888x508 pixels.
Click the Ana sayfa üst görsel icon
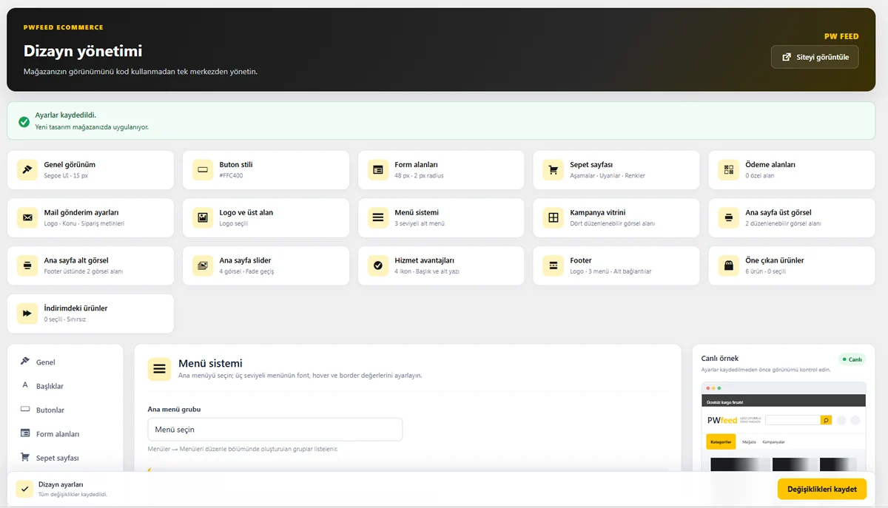[x=729, y=217]
